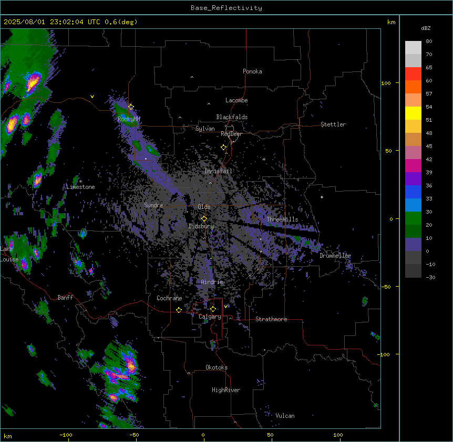Choose the orange swatch in dBZ legend
The image size is (453, 442).
(413, 87)
